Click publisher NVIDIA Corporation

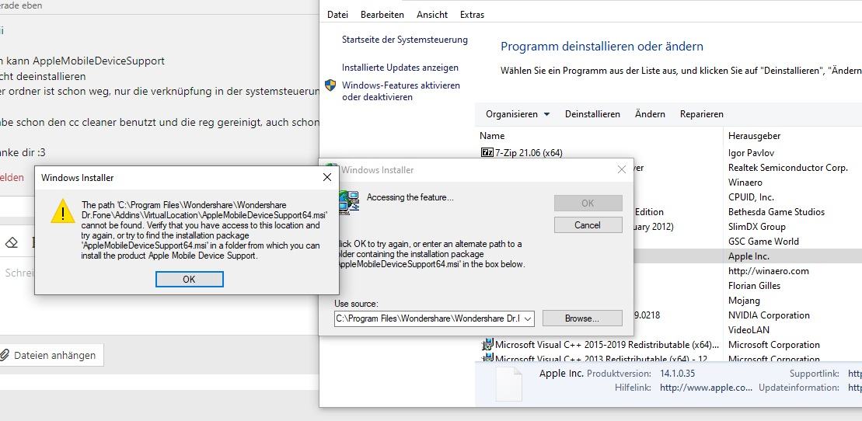click(769, 315)
